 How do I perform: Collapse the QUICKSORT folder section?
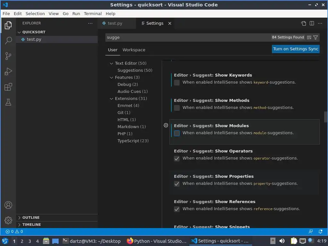[19, 32]
